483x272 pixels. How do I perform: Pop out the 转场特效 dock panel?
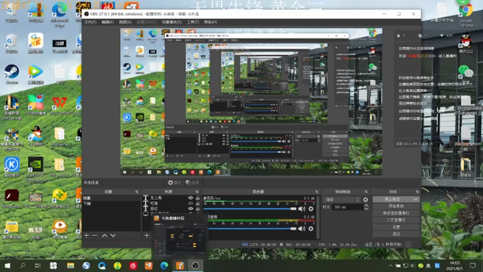366,192
